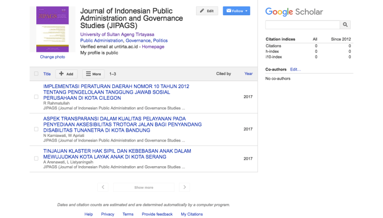Image resolution: width=383 pixels, height=218 pixels.
Task: Click the h-index row label
Action: coord(272,51)
